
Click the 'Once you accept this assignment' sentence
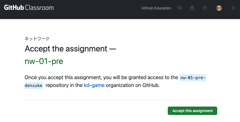pyautogui.click(x=63, y=77)
